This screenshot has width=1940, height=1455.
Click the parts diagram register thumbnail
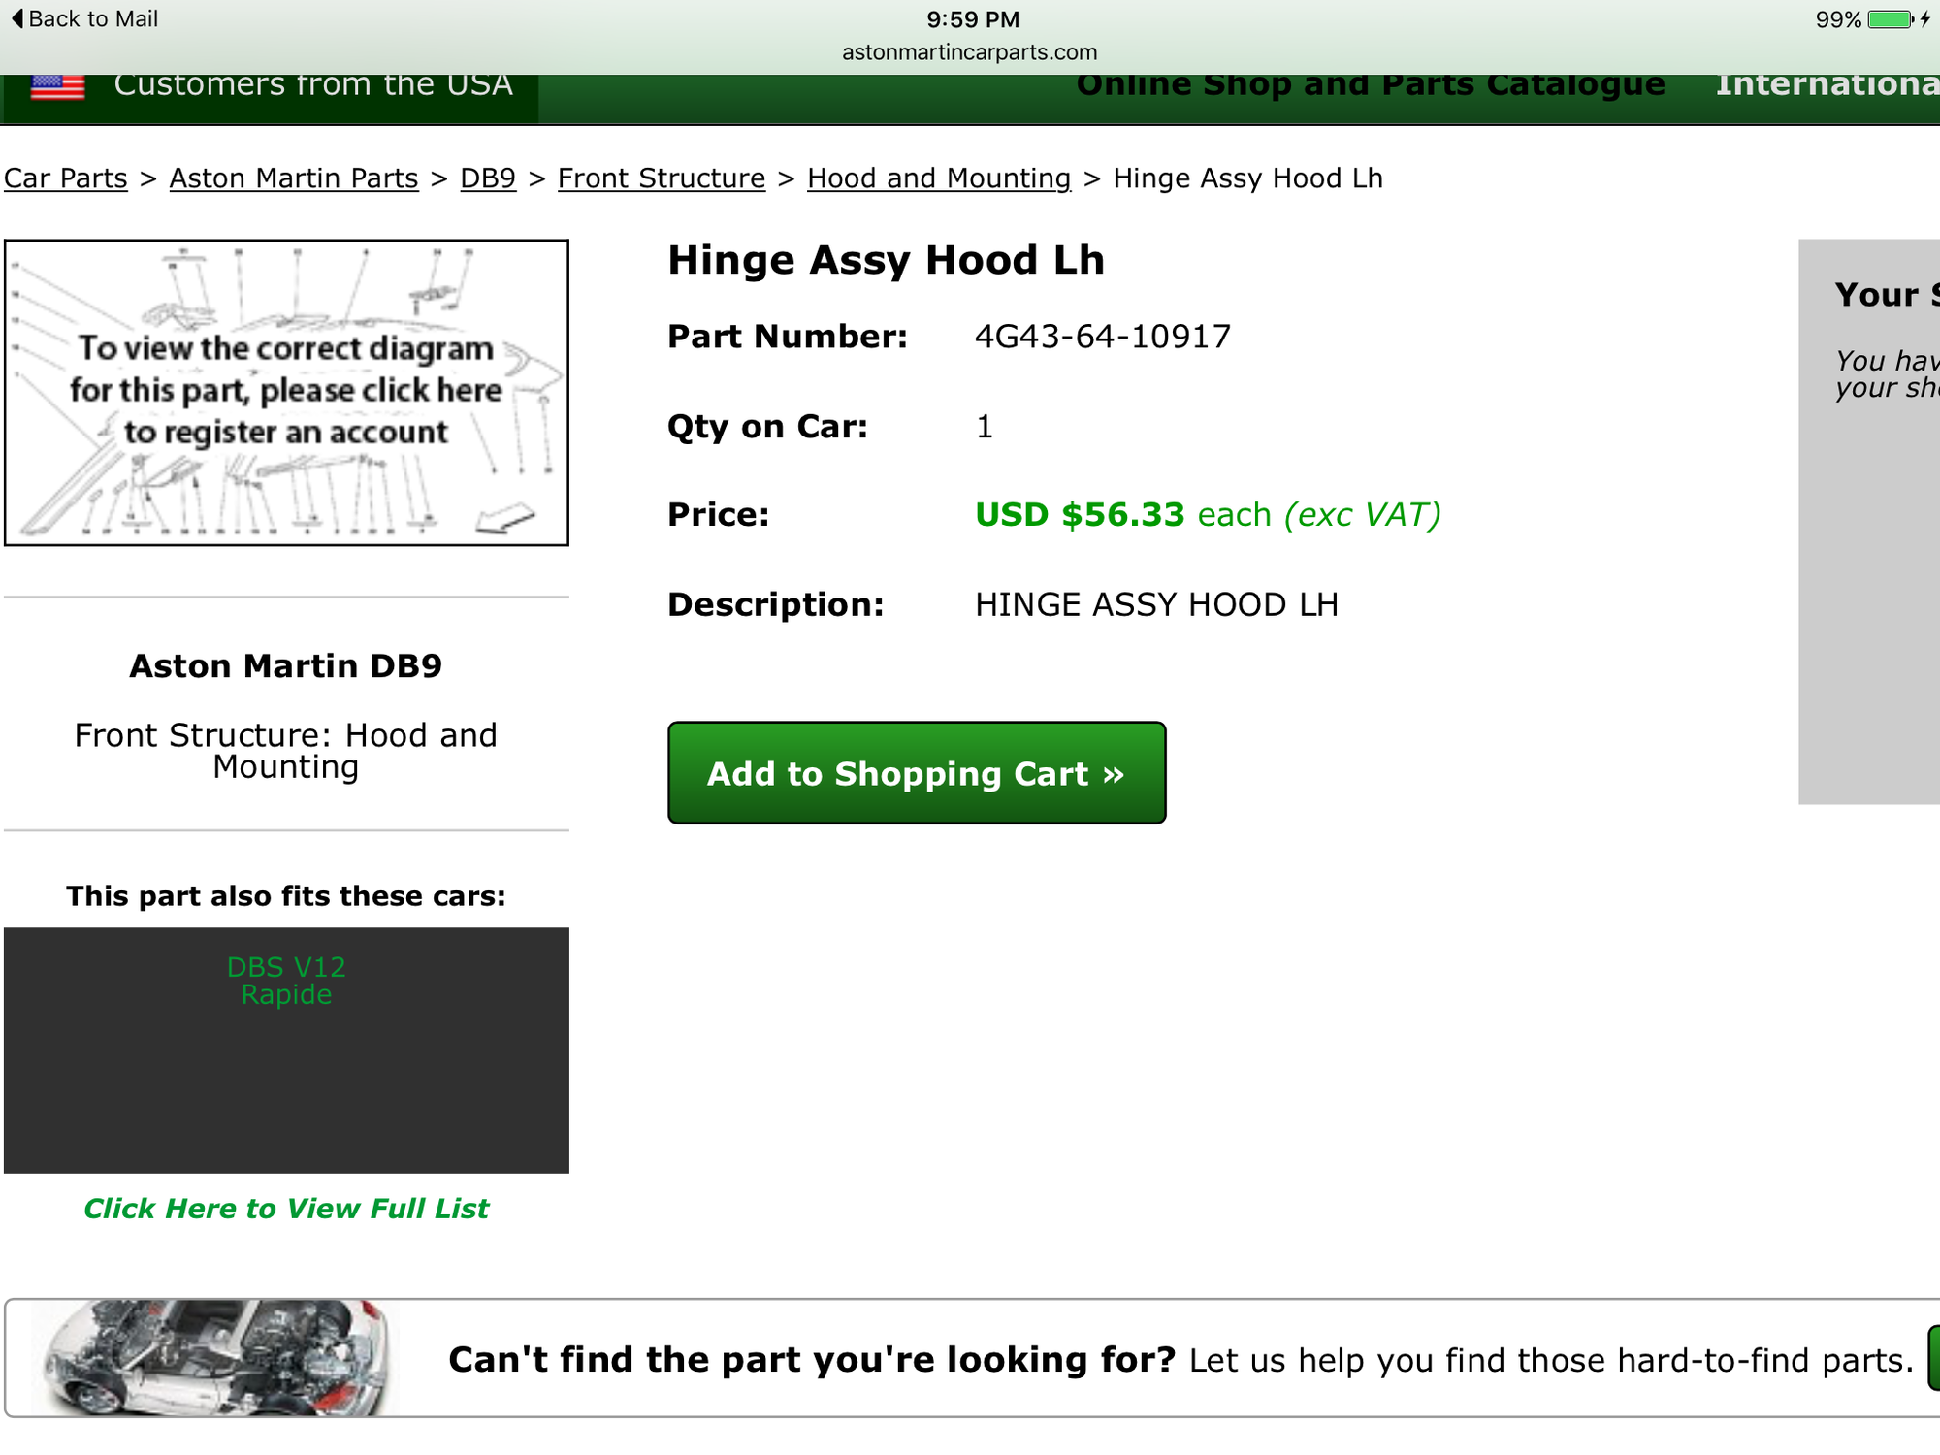(x=286, y=393)
